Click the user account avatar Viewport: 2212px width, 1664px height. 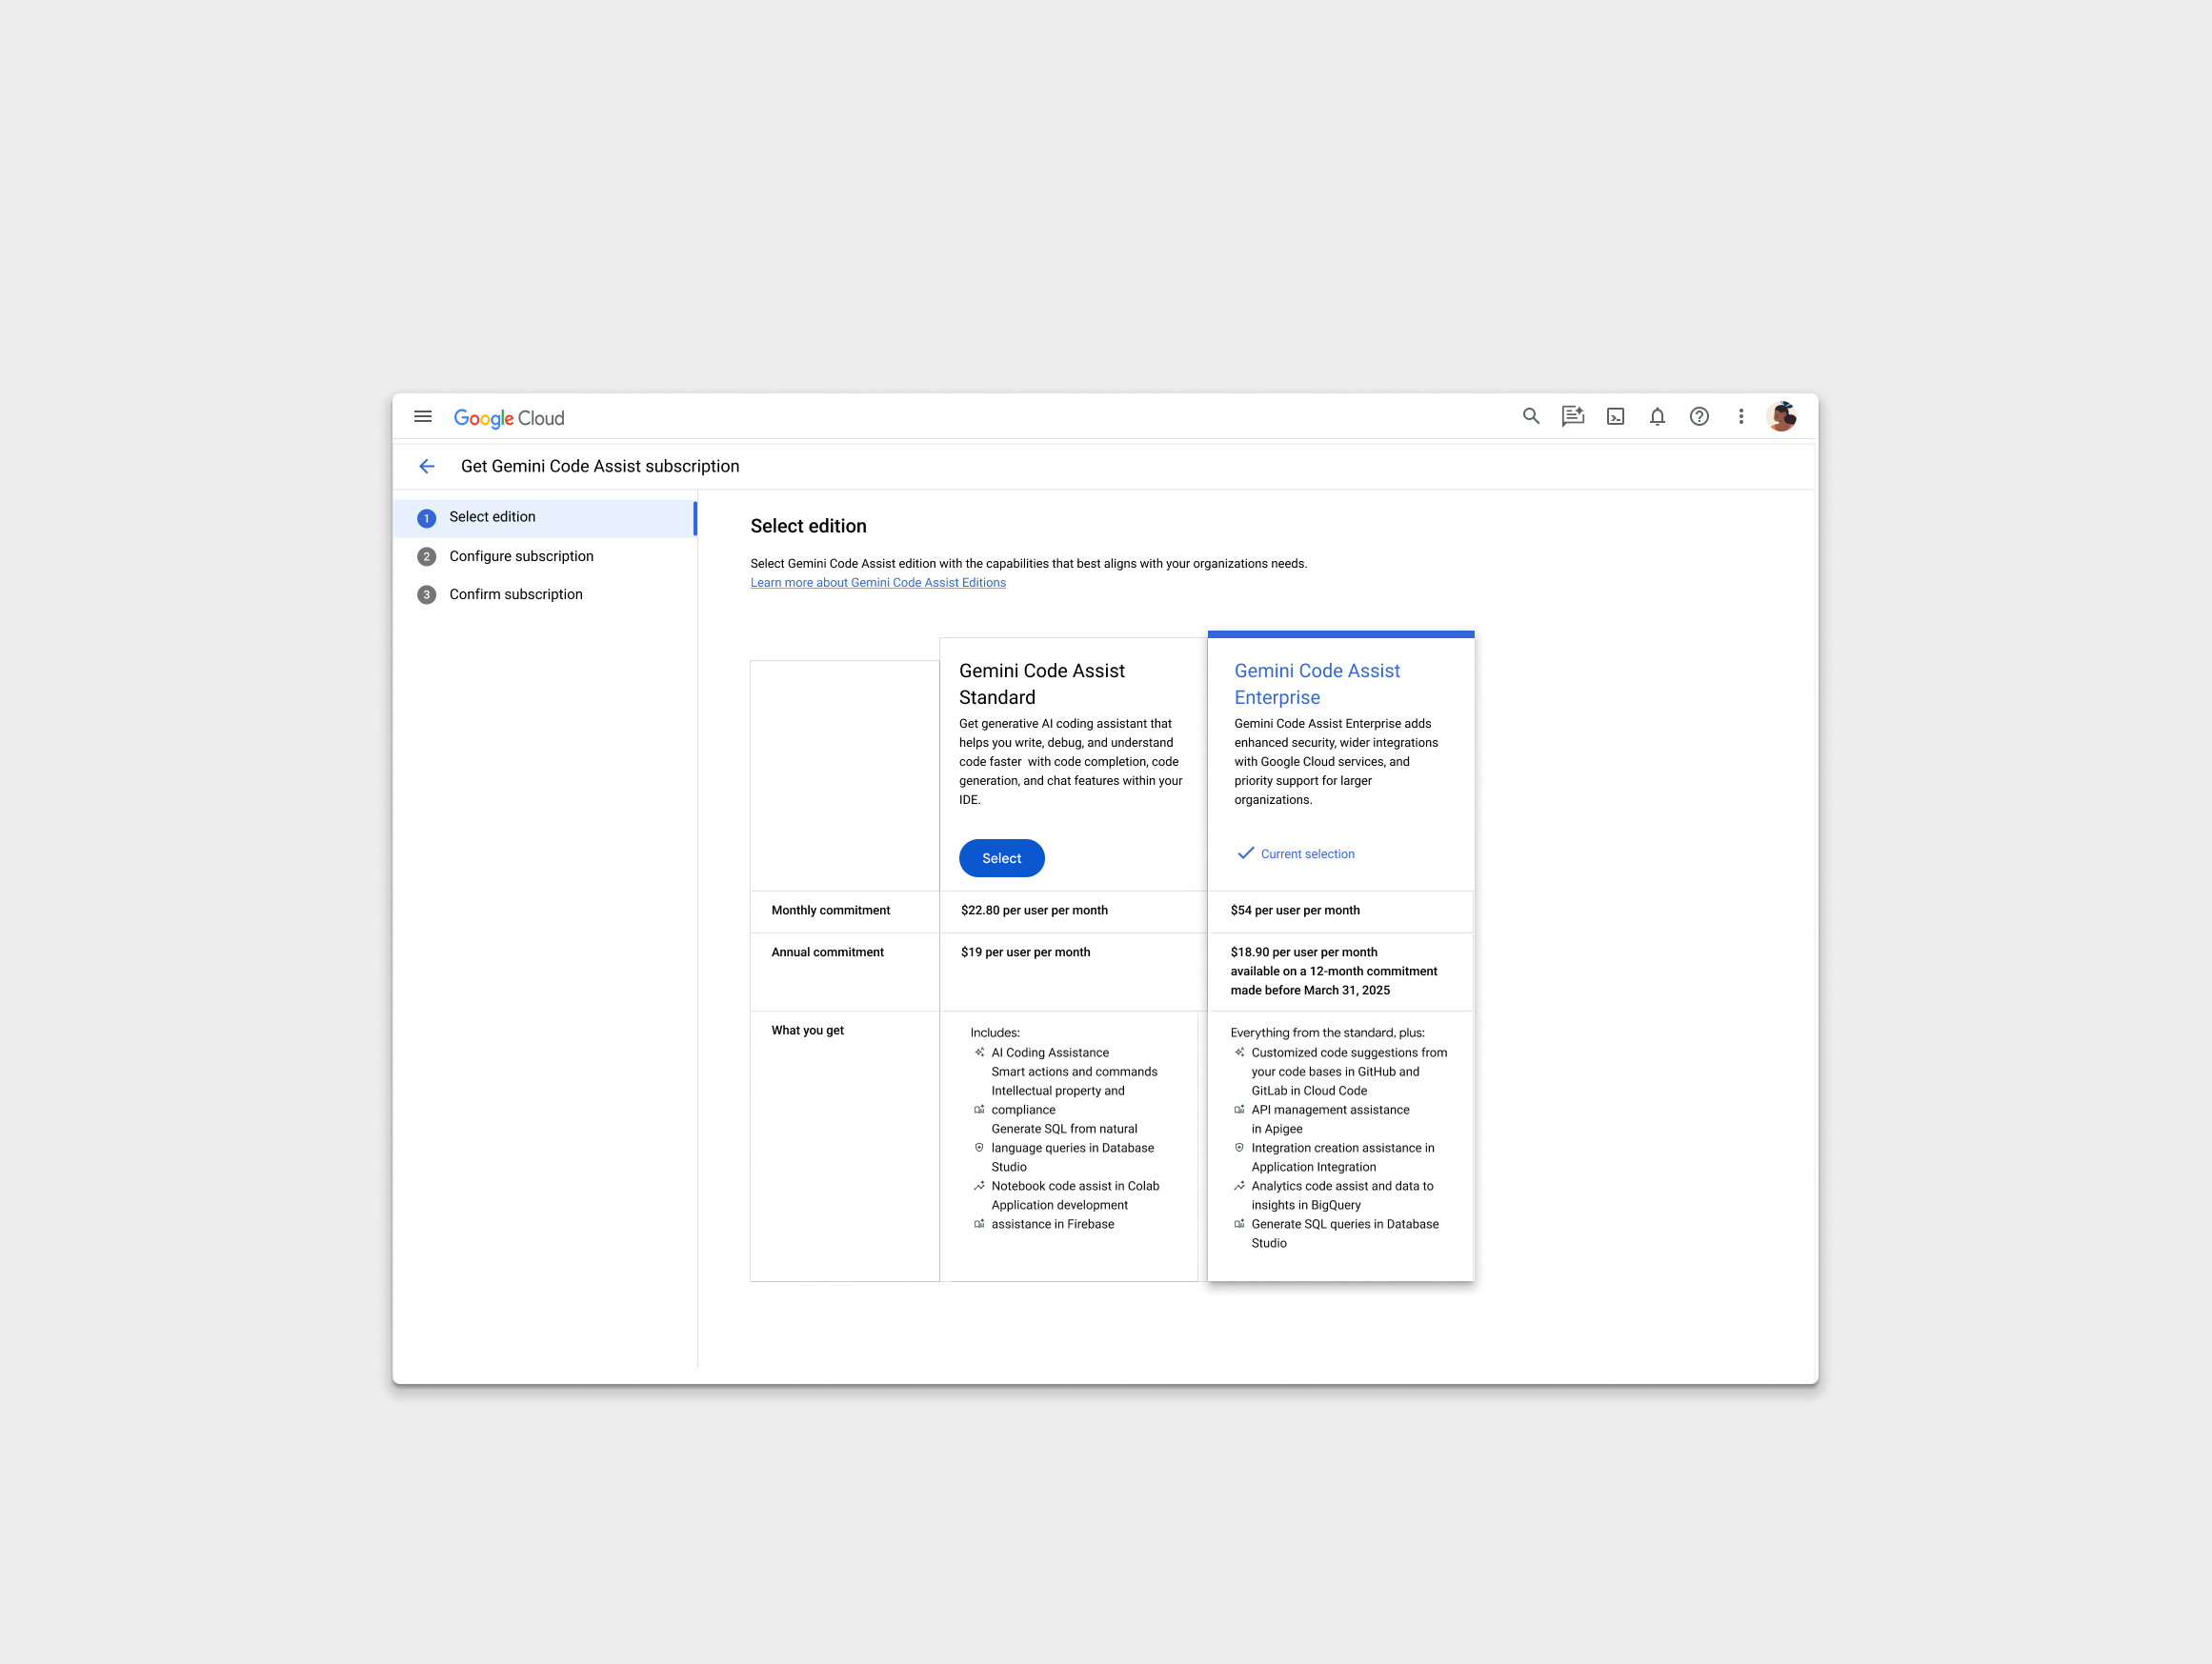point(1782,416)
